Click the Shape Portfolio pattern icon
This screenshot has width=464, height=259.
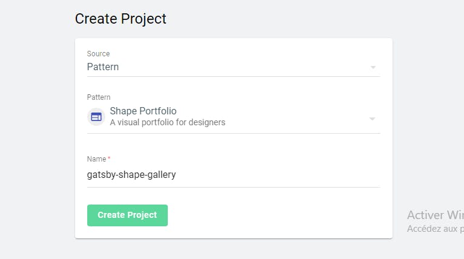tap(96, 117)
